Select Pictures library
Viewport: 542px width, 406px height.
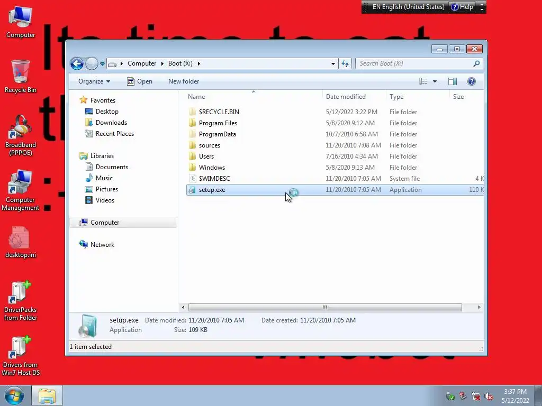(106, 189)
